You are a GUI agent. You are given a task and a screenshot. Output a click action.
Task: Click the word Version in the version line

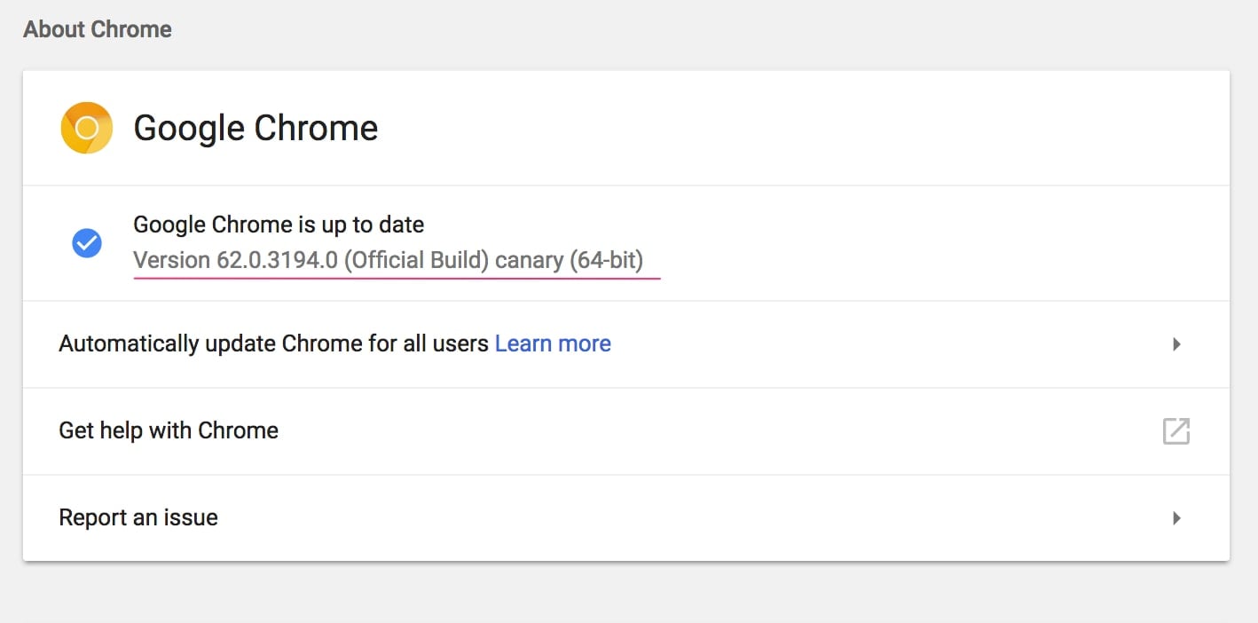[x=172, y=261]
